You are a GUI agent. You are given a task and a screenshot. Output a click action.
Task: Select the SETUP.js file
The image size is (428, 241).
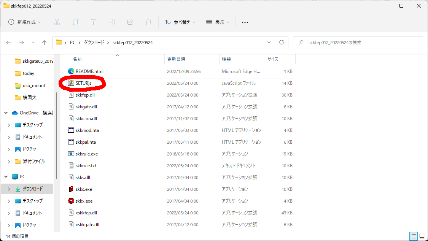84,83
